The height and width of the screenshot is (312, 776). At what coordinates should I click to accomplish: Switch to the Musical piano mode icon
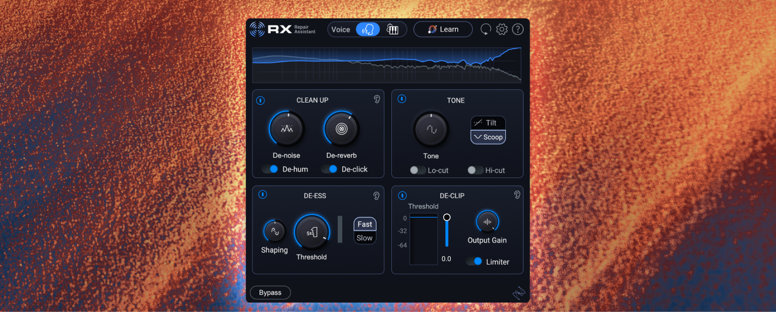392,29
